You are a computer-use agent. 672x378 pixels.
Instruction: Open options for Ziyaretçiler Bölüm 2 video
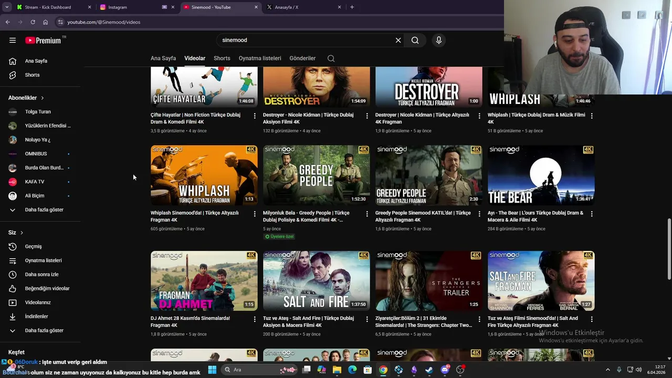479,319
